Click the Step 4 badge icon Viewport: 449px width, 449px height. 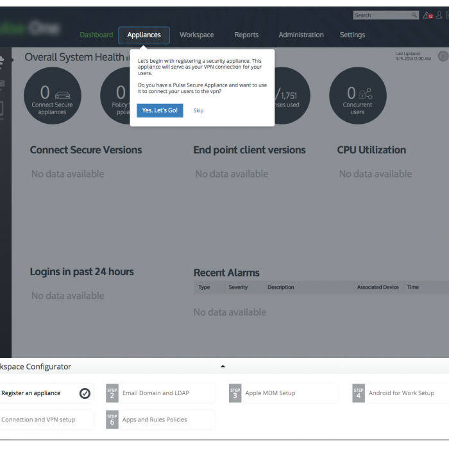(358, 393)
